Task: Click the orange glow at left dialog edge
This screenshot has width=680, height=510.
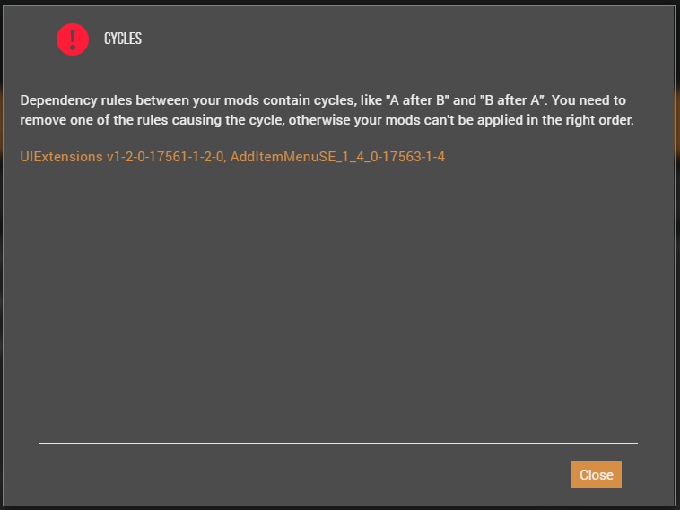Action: coord(1,121)
